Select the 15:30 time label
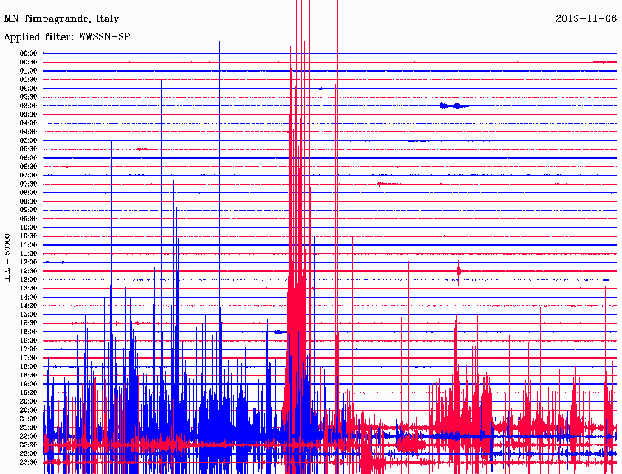 point(29,323)
